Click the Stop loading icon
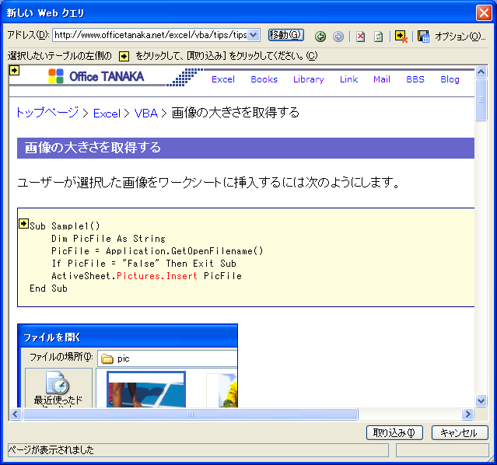The width and height of the screenshot is (497, 465). coord(360,37)
